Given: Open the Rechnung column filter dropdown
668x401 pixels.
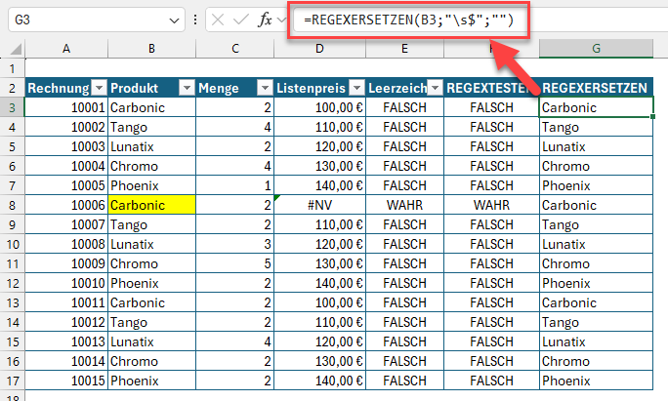Looking at the screenshot, I should pyautogui.click(x=97, y=89).
